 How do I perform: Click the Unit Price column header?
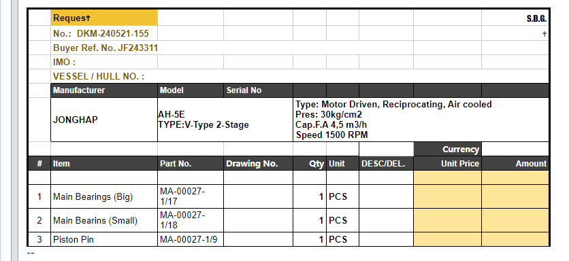447,164
